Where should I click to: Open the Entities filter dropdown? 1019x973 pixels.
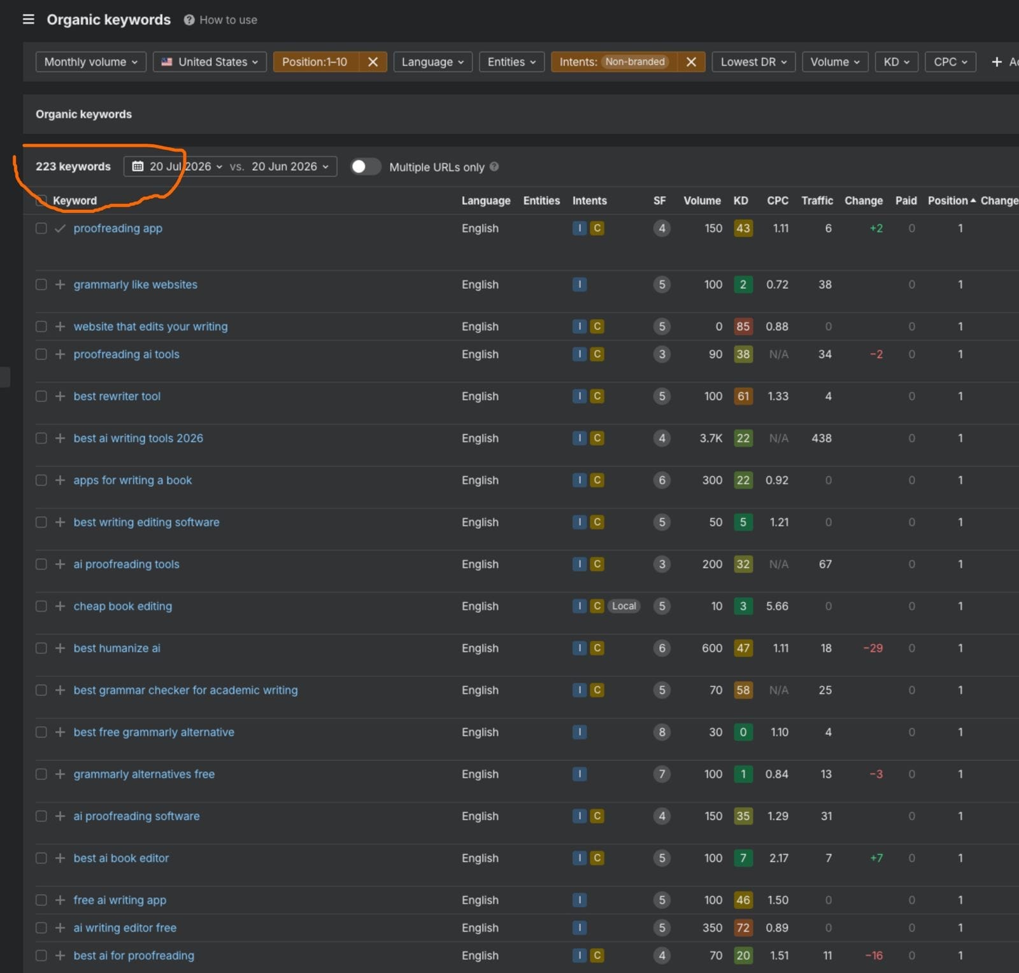(512, 62)
